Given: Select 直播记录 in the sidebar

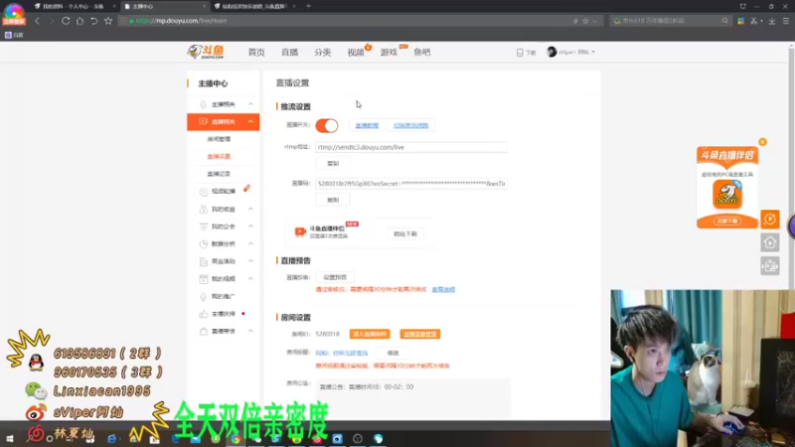Looking at the screenshot, I should point(219,174).
